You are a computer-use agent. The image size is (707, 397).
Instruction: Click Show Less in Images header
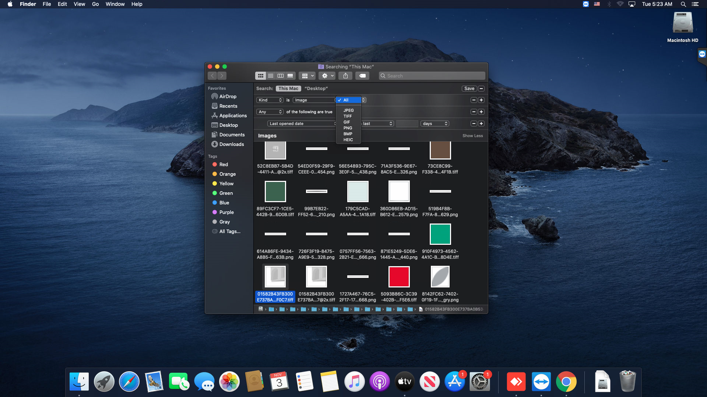click(472, 136)
